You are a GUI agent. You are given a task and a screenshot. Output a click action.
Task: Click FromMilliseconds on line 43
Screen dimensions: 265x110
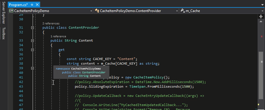coord(163,87)
